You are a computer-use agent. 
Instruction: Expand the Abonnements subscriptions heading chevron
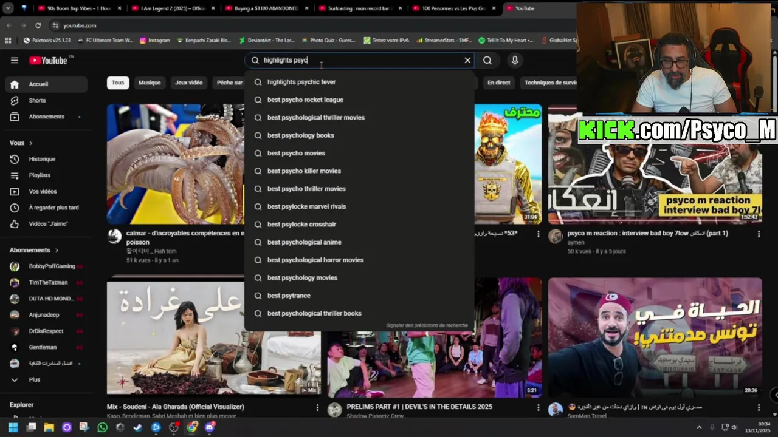click(57, 250)
